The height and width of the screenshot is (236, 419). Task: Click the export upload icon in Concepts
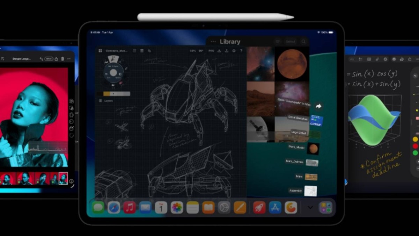click(227, 51)
